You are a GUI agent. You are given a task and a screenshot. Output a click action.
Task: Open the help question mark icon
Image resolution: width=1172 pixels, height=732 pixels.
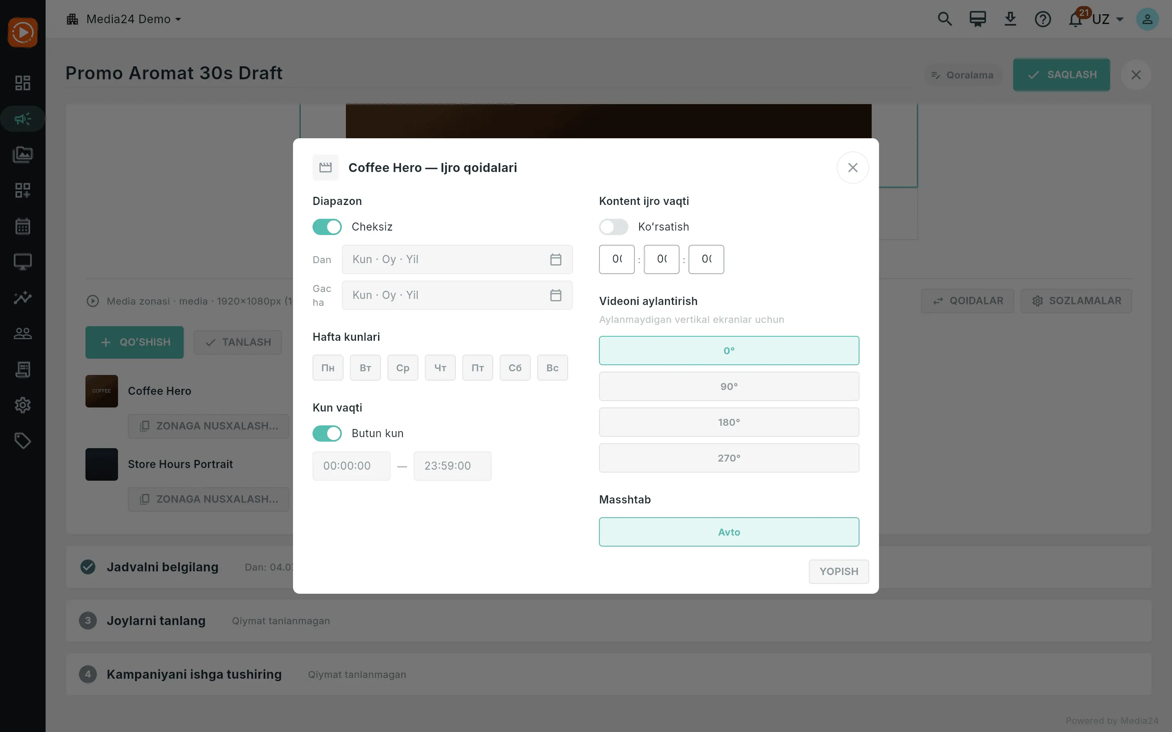coord(1043,20)
